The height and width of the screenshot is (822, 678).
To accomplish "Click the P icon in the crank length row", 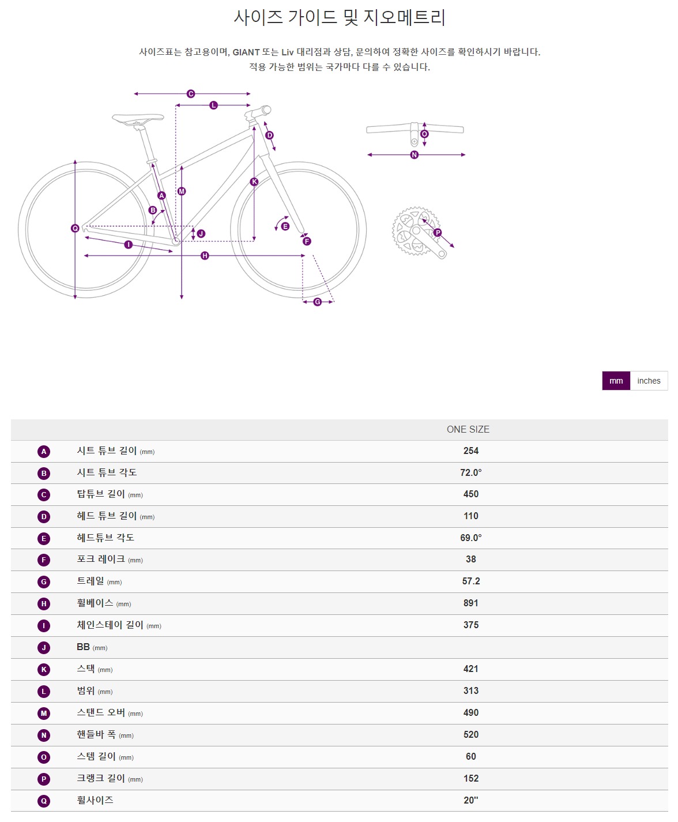I will coord(44,779).
